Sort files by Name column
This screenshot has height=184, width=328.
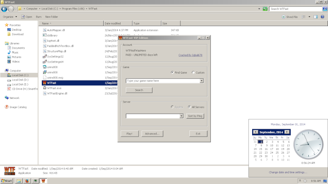pos(71,24)
